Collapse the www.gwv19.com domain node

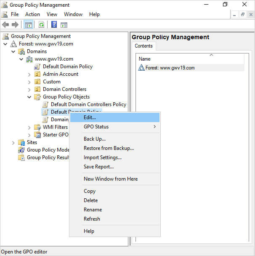click(x=21, y=59)
